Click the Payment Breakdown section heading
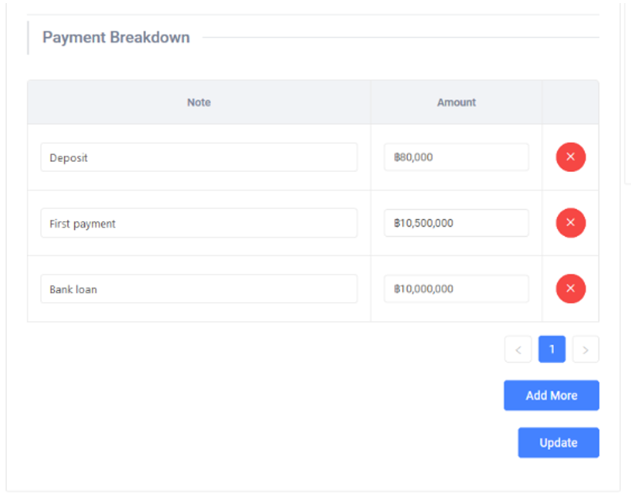Screen dimensions: 631x500 116,38
